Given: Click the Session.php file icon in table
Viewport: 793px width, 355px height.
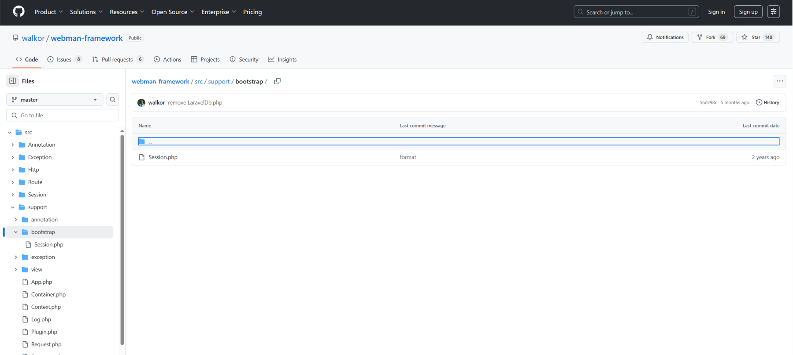Looking at the screenshot, I should 142,157.
